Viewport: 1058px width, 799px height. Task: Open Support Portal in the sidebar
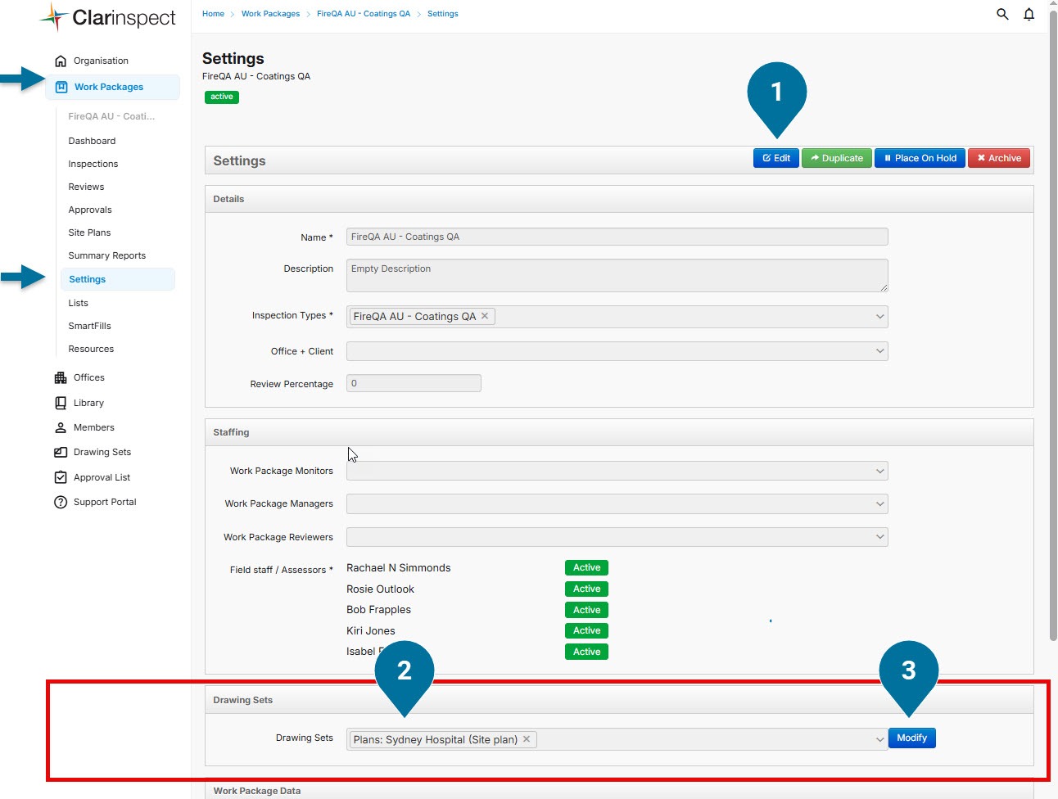point(105,502)
